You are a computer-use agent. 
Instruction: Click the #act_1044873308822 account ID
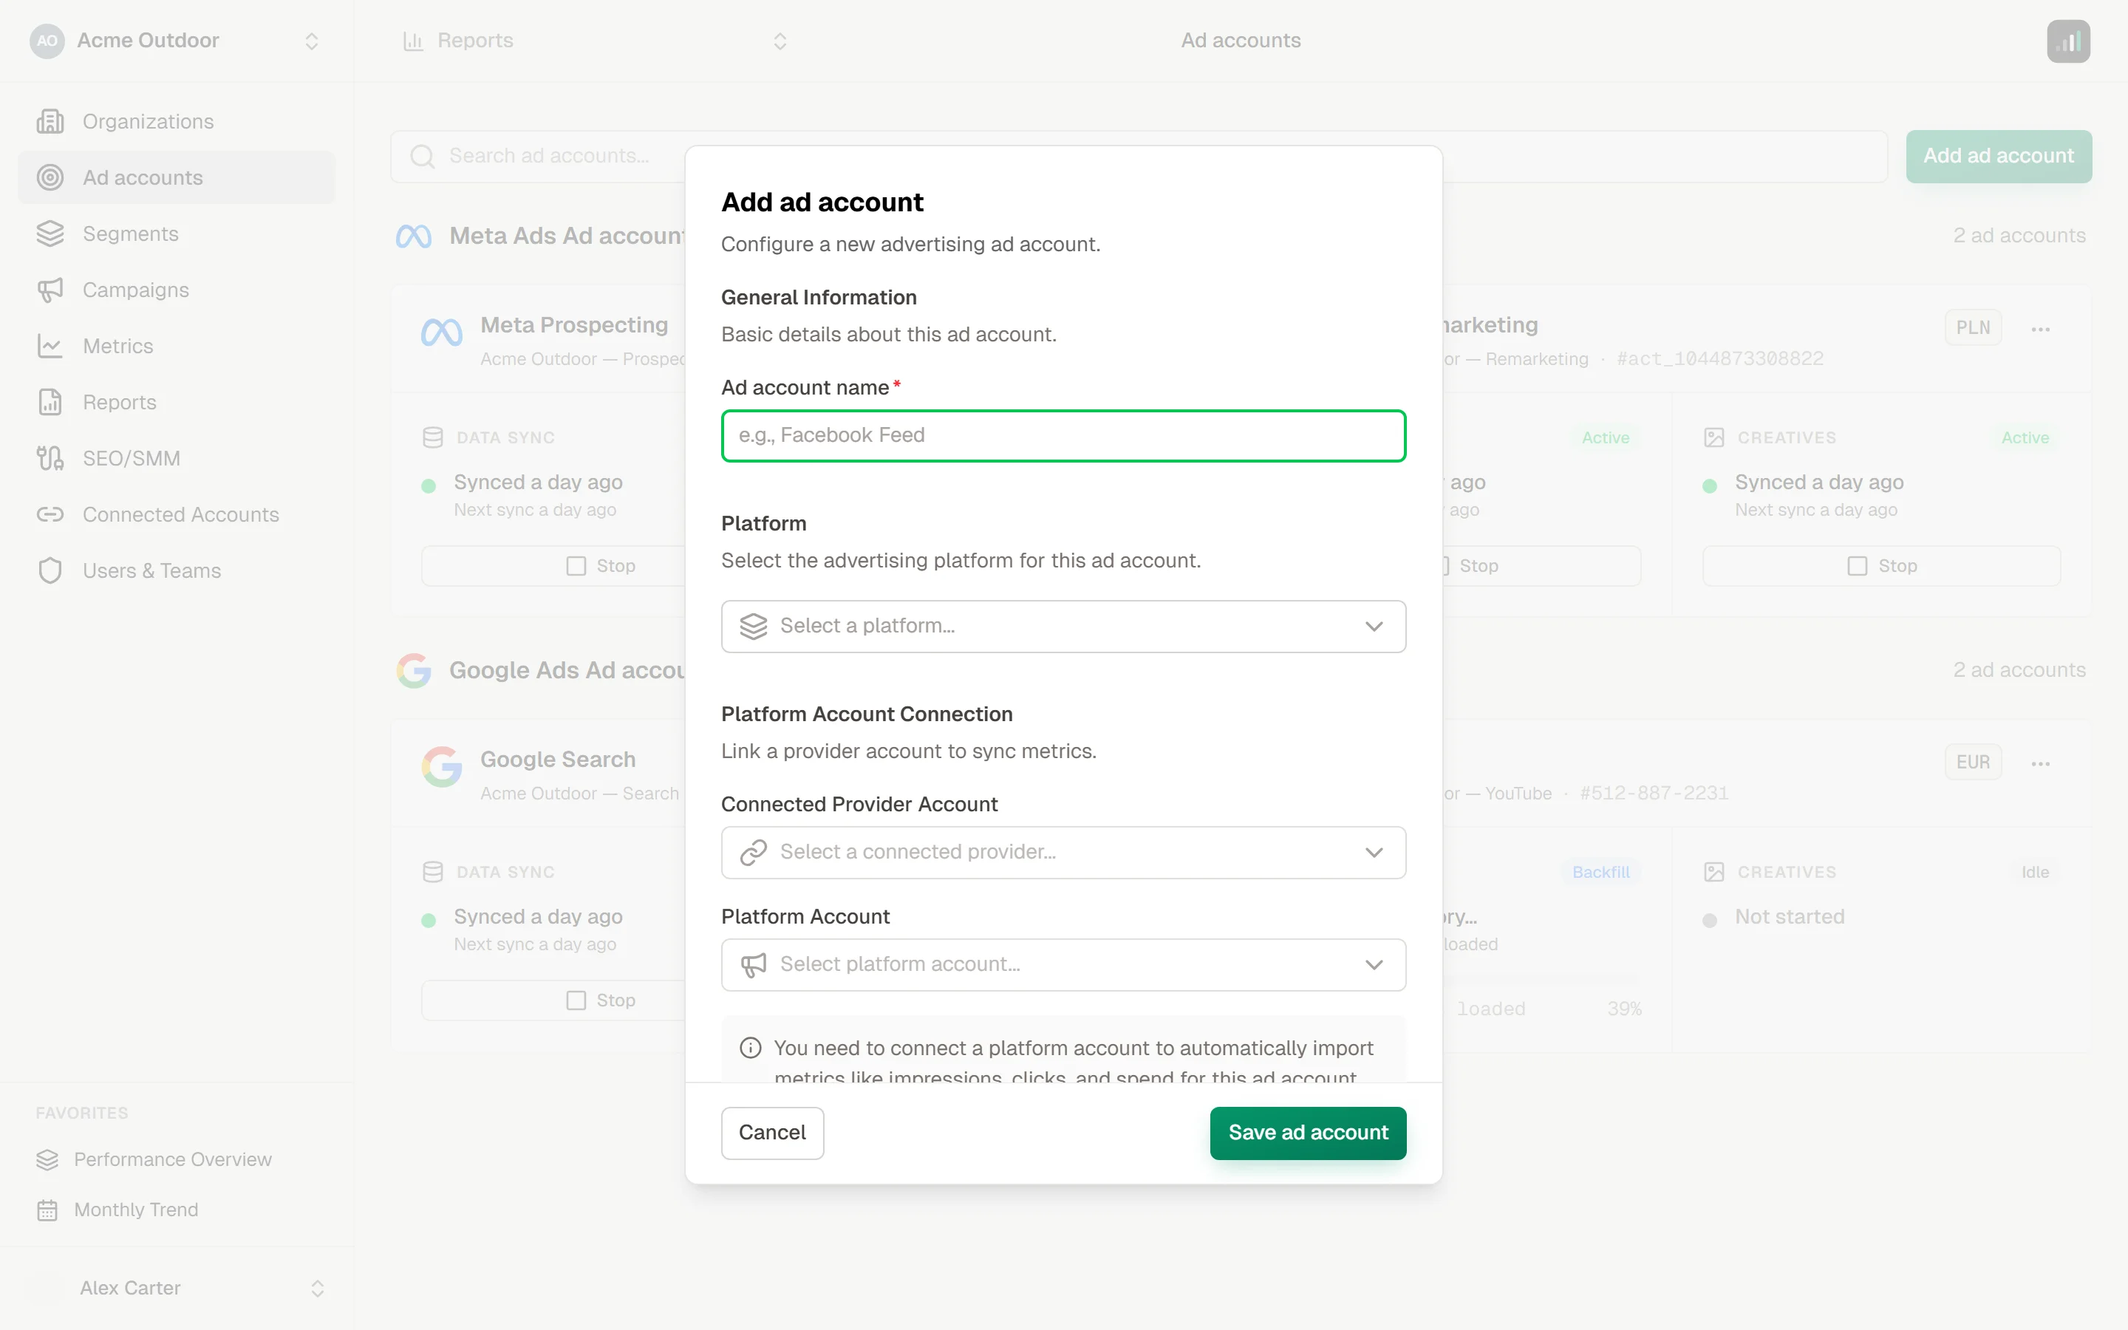(1720, 359)
